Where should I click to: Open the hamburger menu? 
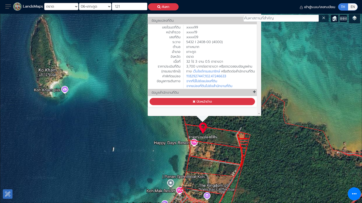[8, 6]
